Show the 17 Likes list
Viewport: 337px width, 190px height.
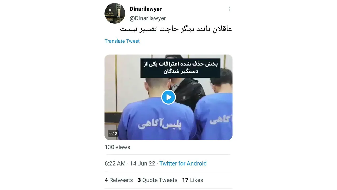pos(193,180)
